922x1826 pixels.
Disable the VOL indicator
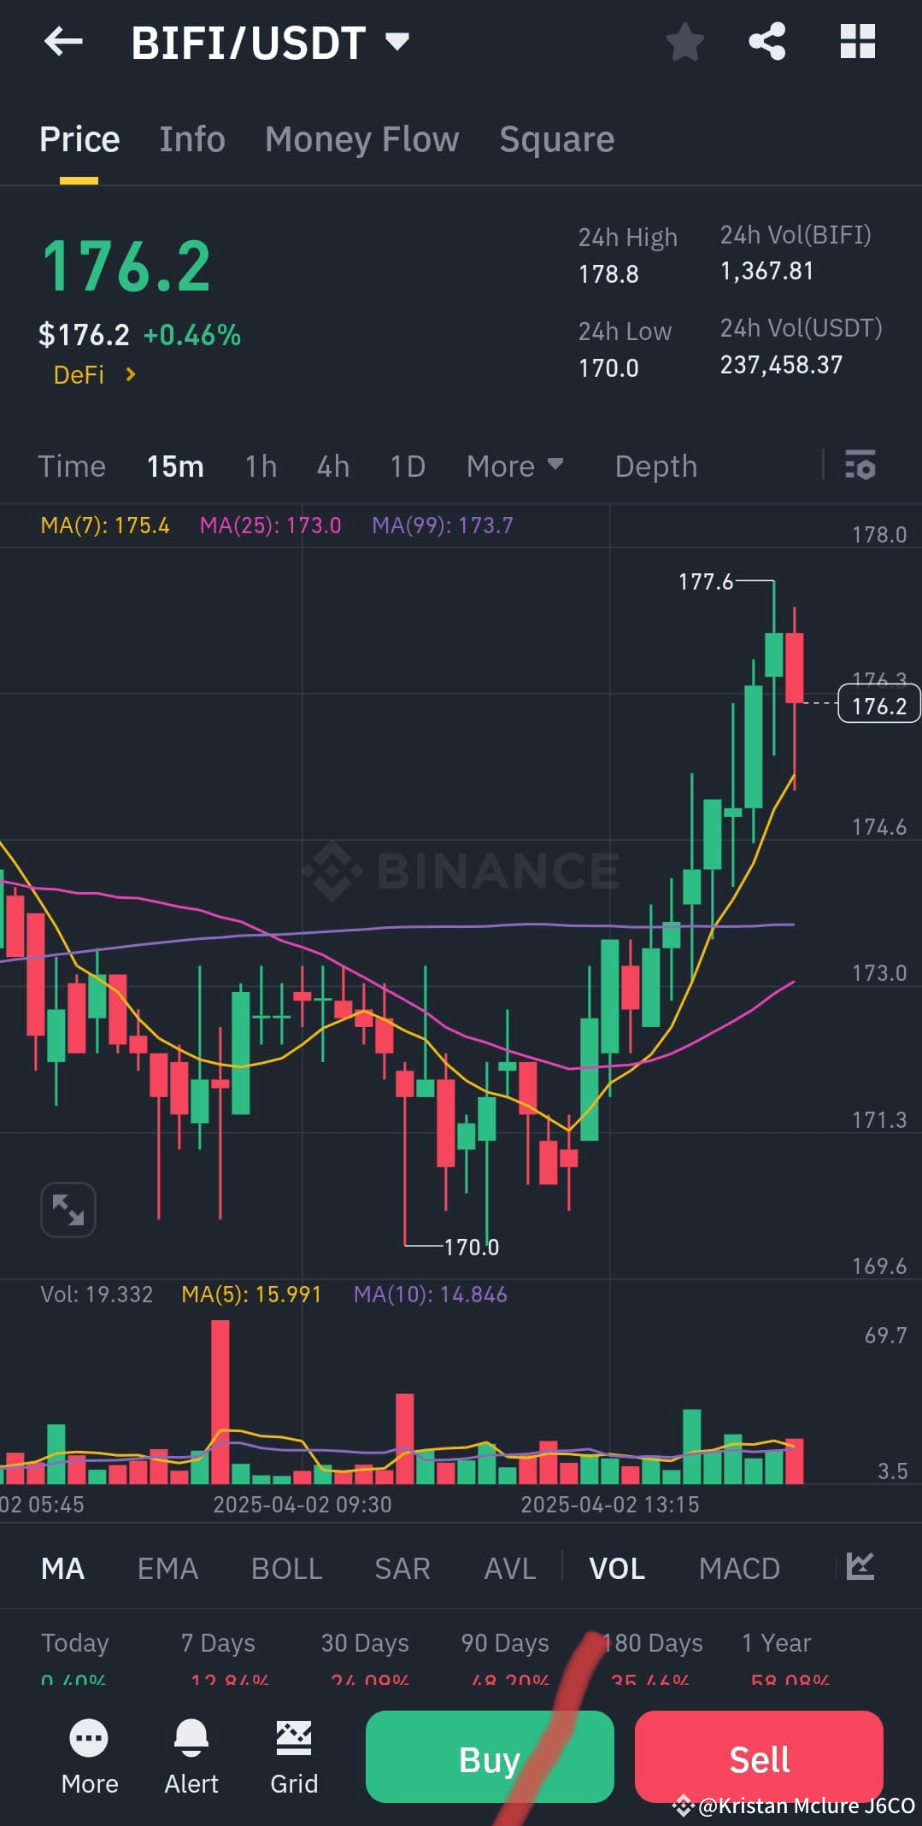616,1568
